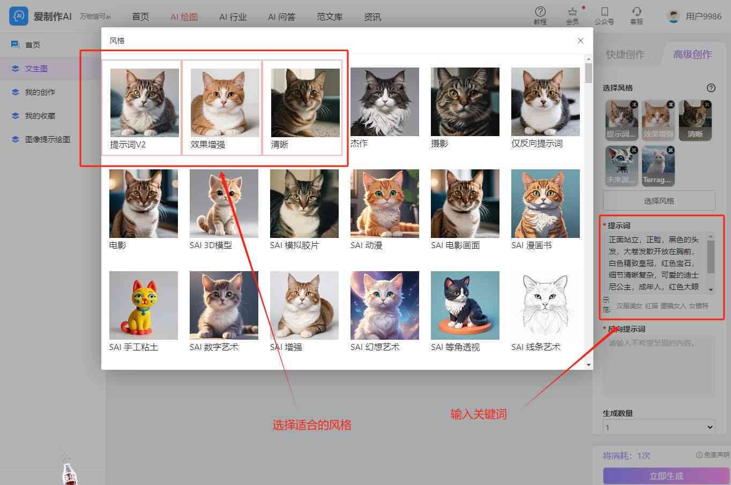The height and width of the screenshot is (485, 731).
Task: Click the dialog scrollbar up arrow
Action: (x=588, y=59)
